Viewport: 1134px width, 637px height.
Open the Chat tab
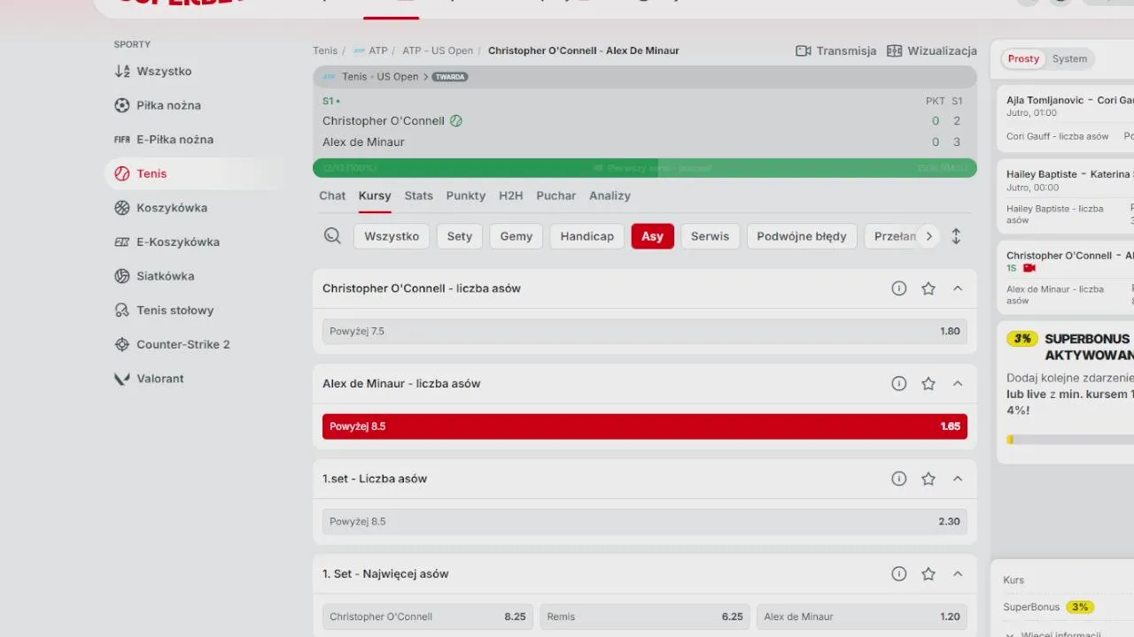pos(332,196)
